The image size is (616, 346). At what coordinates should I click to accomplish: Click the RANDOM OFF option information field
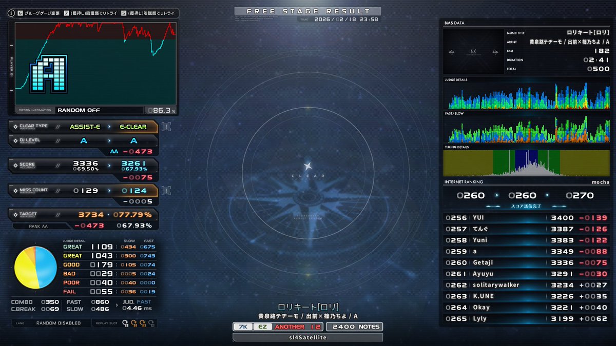click(99, 110)
